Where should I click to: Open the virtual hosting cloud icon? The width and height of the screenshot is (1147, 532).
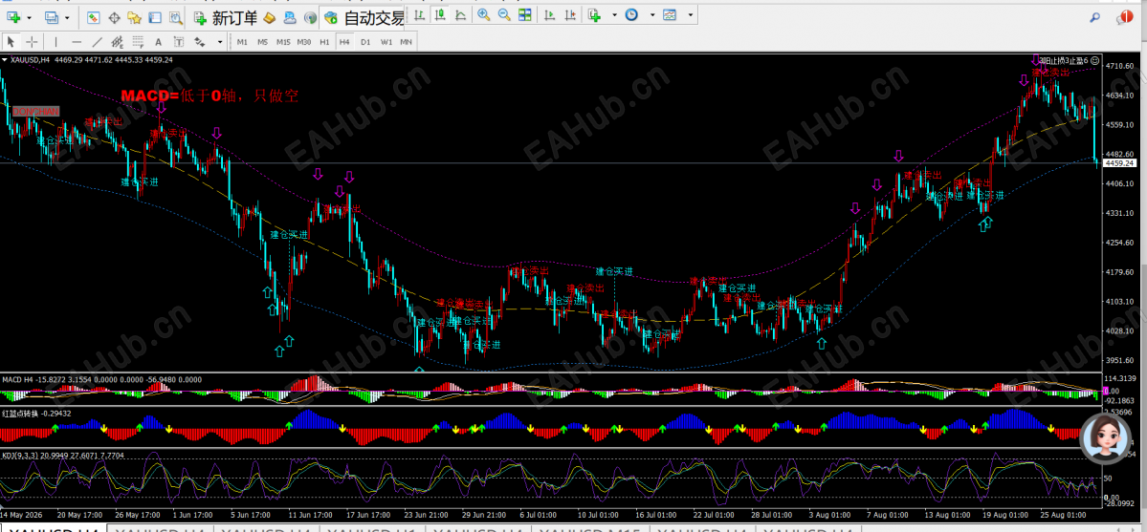tap(290, 17)
